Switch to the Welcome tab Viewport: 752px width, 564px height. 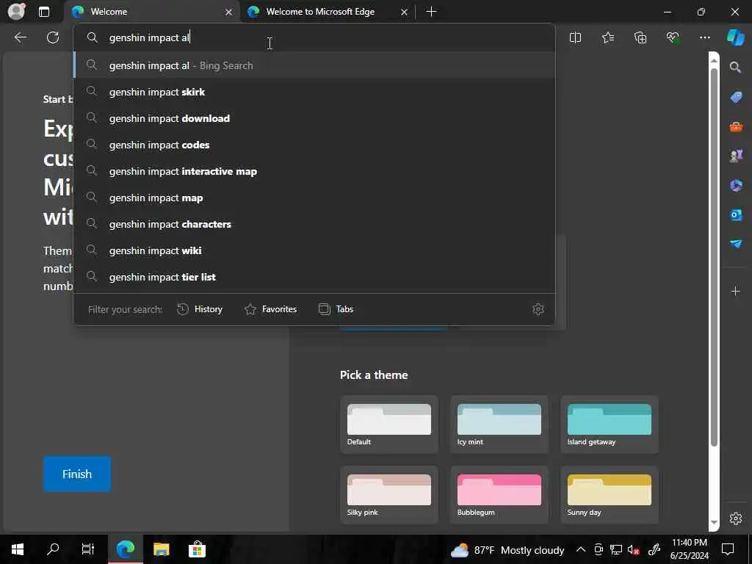click(x=152, y=12)
